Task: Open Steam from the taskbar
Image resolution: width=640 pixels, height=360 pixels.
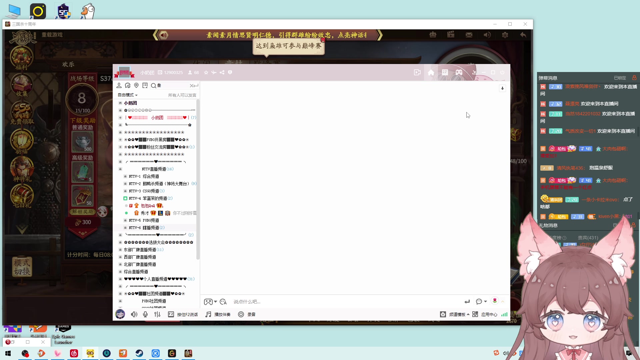Action: [x=139, y=353]
